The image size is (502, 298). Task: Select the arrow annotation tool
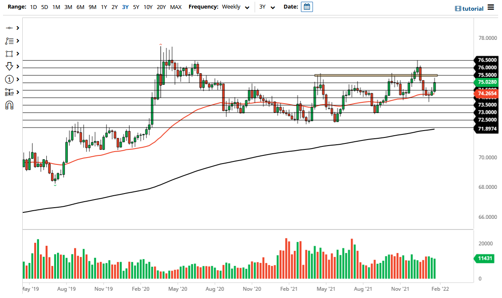9,66
